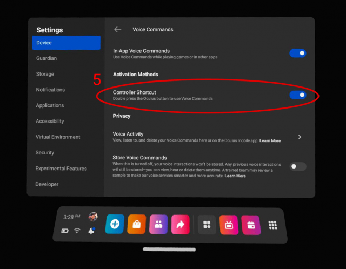Open the App Library grid icon
The image size is (346, 269).
click(x=273, y=225)
